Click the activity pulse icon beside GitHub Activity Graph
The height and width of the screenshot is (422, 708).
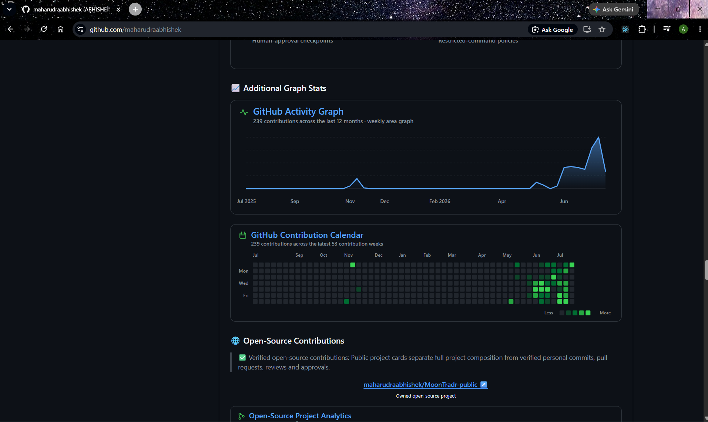click(244, 112)
